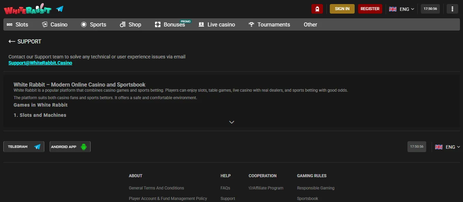Open the REGISTER button
This screenshot has height=202, width=463.
pos(370,9)
